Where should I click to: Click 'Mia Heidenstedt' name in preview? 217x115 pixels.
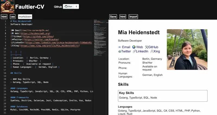click(139, 32)
